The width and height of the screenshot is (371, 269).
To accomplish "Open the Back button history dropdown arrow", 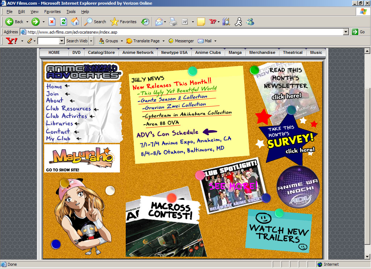I will click(x=26, y=22).
